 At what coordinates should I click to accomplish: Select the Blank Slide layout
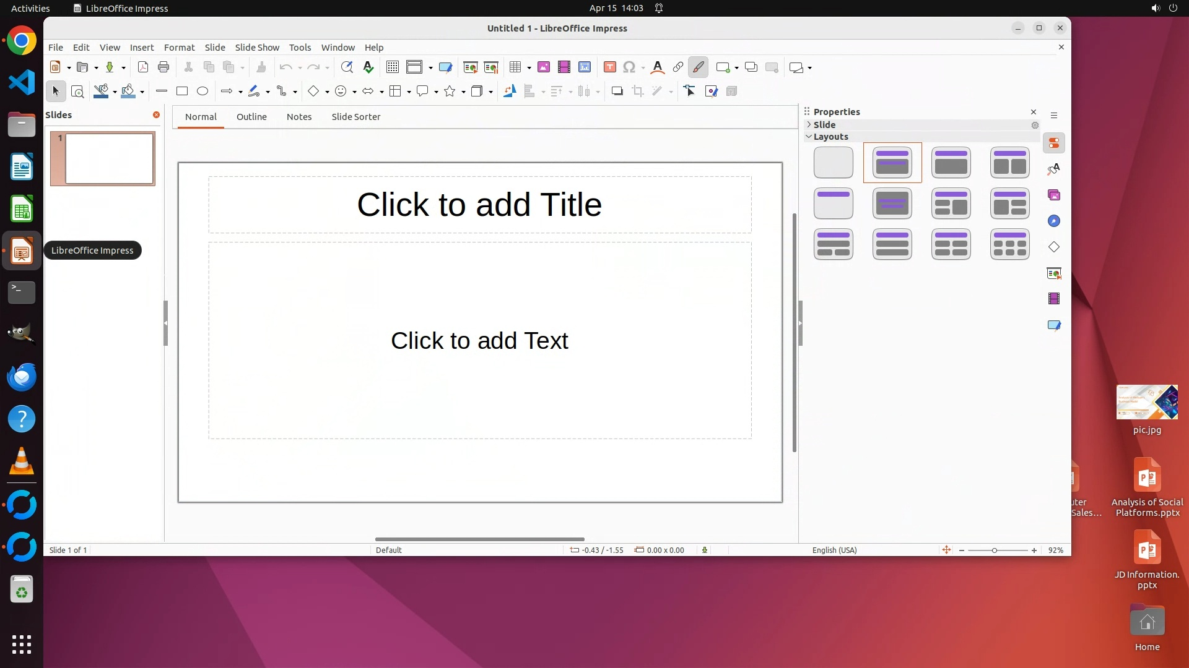[833, 163]
